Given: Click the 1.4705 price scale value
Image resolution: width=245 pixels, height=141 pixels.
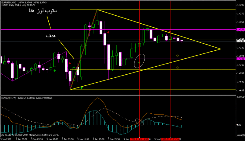Looking at the screenshot, I should [241, 73].
